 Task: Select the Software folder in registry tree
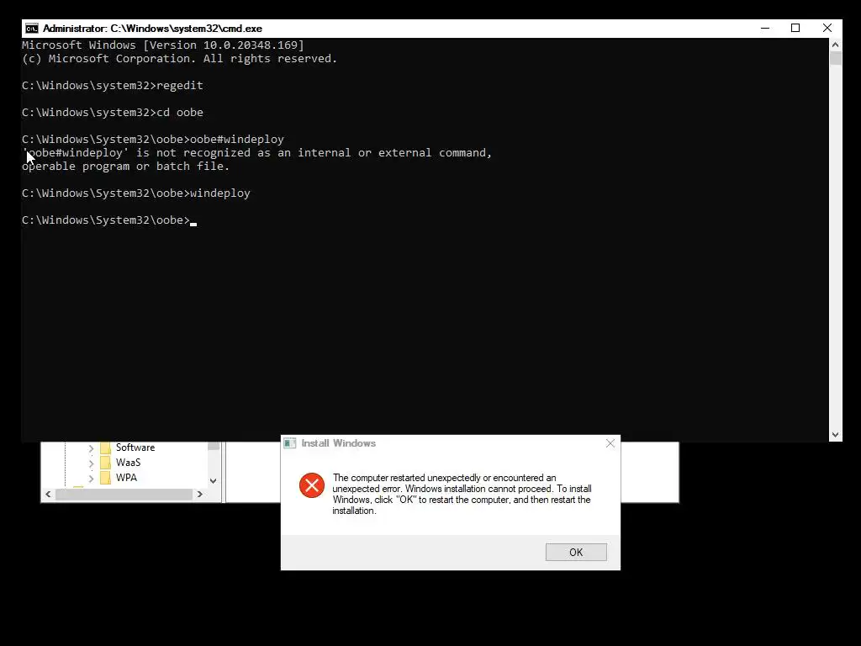[x=135, y=447]
